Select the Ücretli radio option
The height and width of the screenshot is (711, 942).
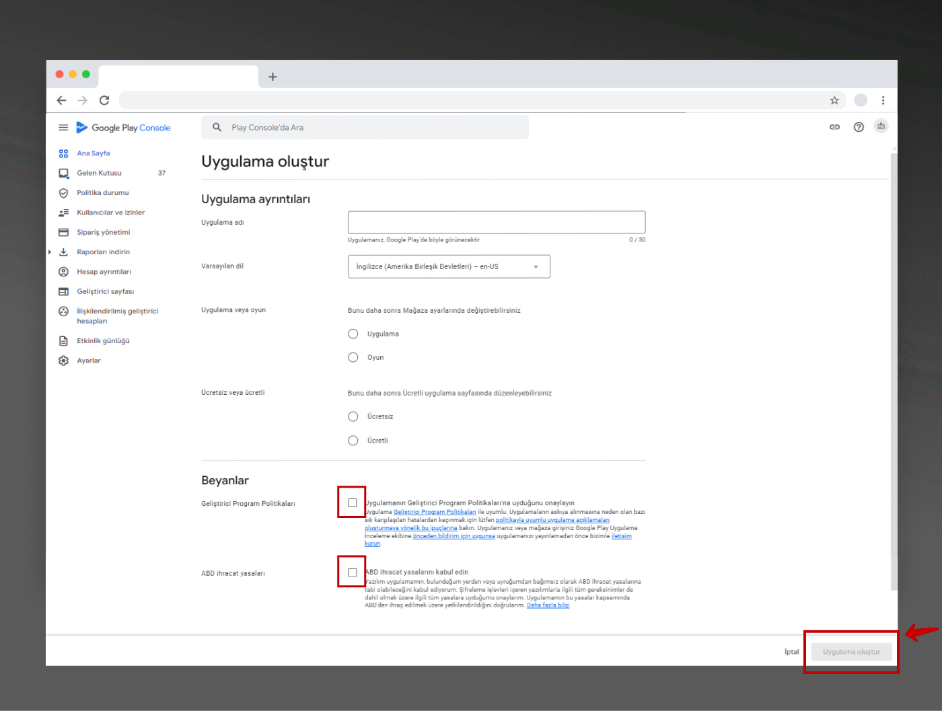point(353,441)
